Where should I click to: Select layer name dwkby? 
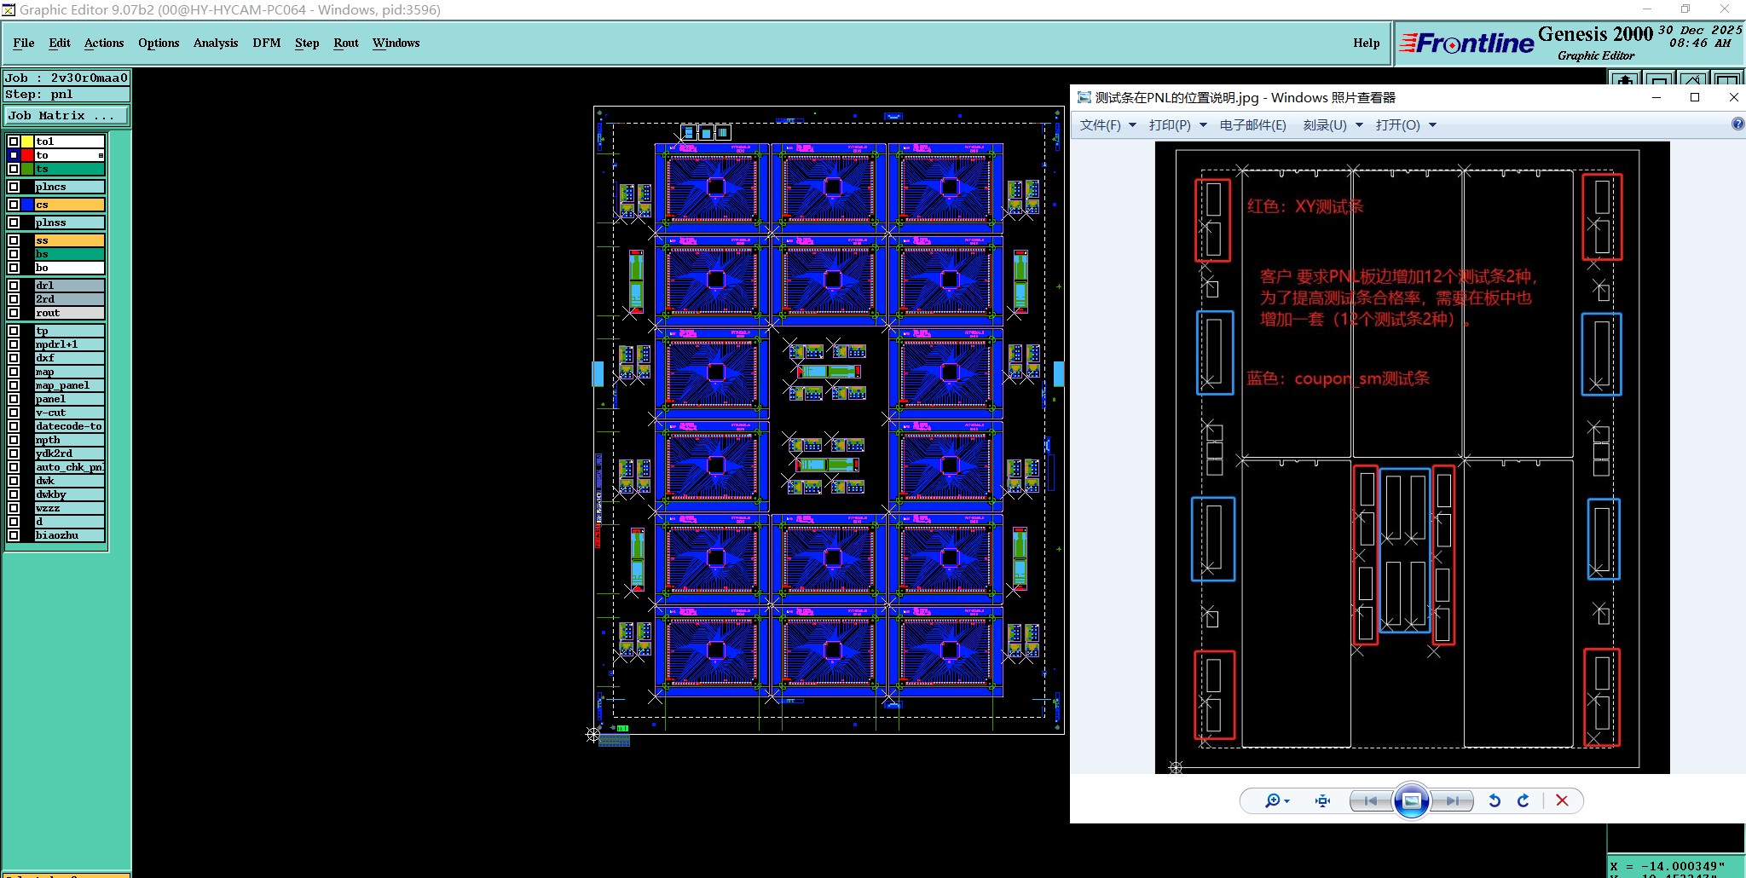[x=69, y=494]
